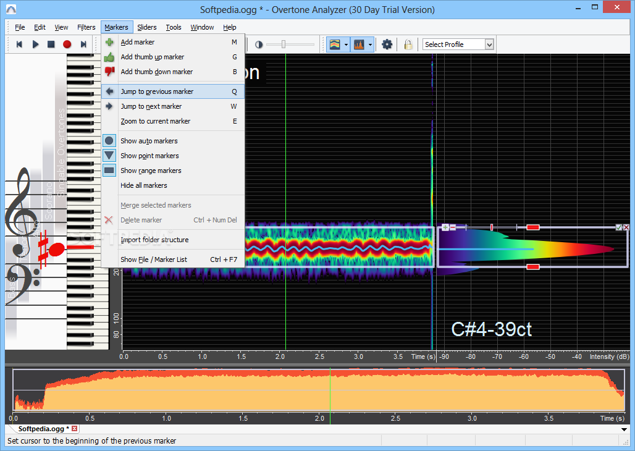The width and height of the screenshot is (635, 451).
Task: Close the Softpedia.ogg tab
Action: click(x=75, y=428)
